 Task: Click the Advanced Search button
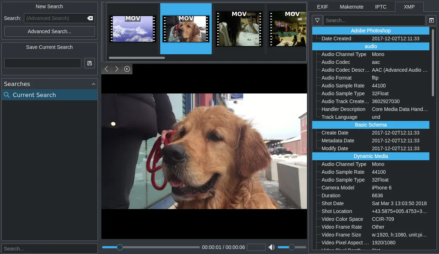click(x=49, y=31)
